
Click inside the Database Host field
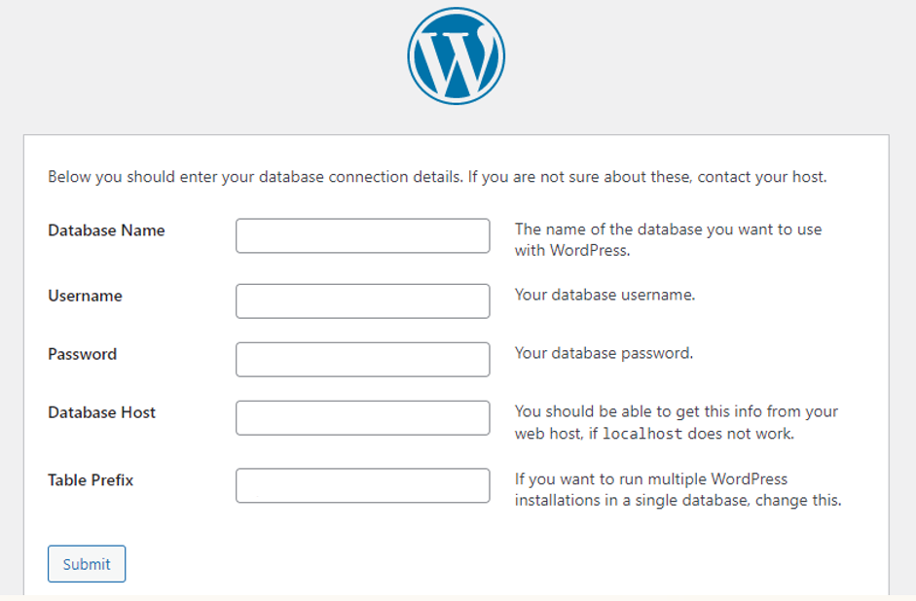pos(361,416)
